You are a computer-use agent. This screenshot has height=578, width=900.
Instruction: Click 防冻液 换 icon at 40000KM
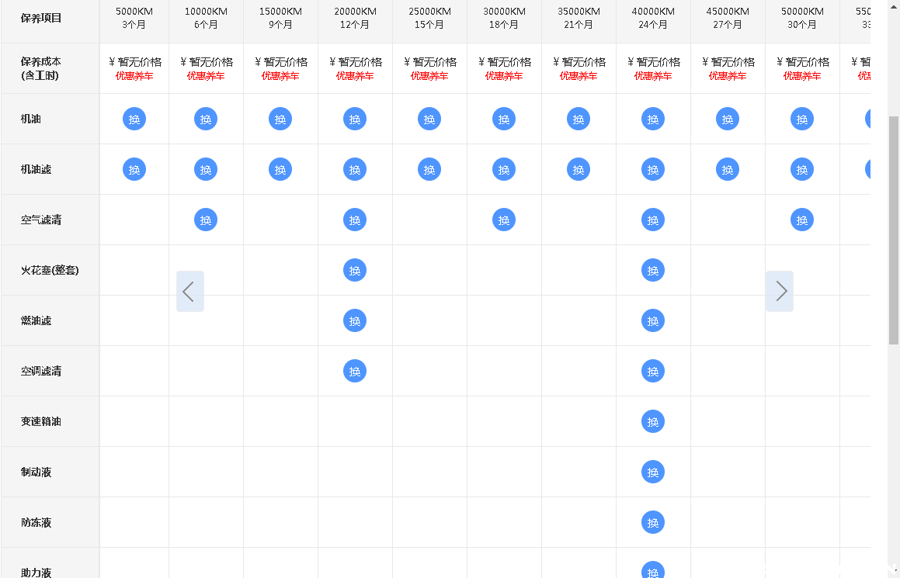653,522
